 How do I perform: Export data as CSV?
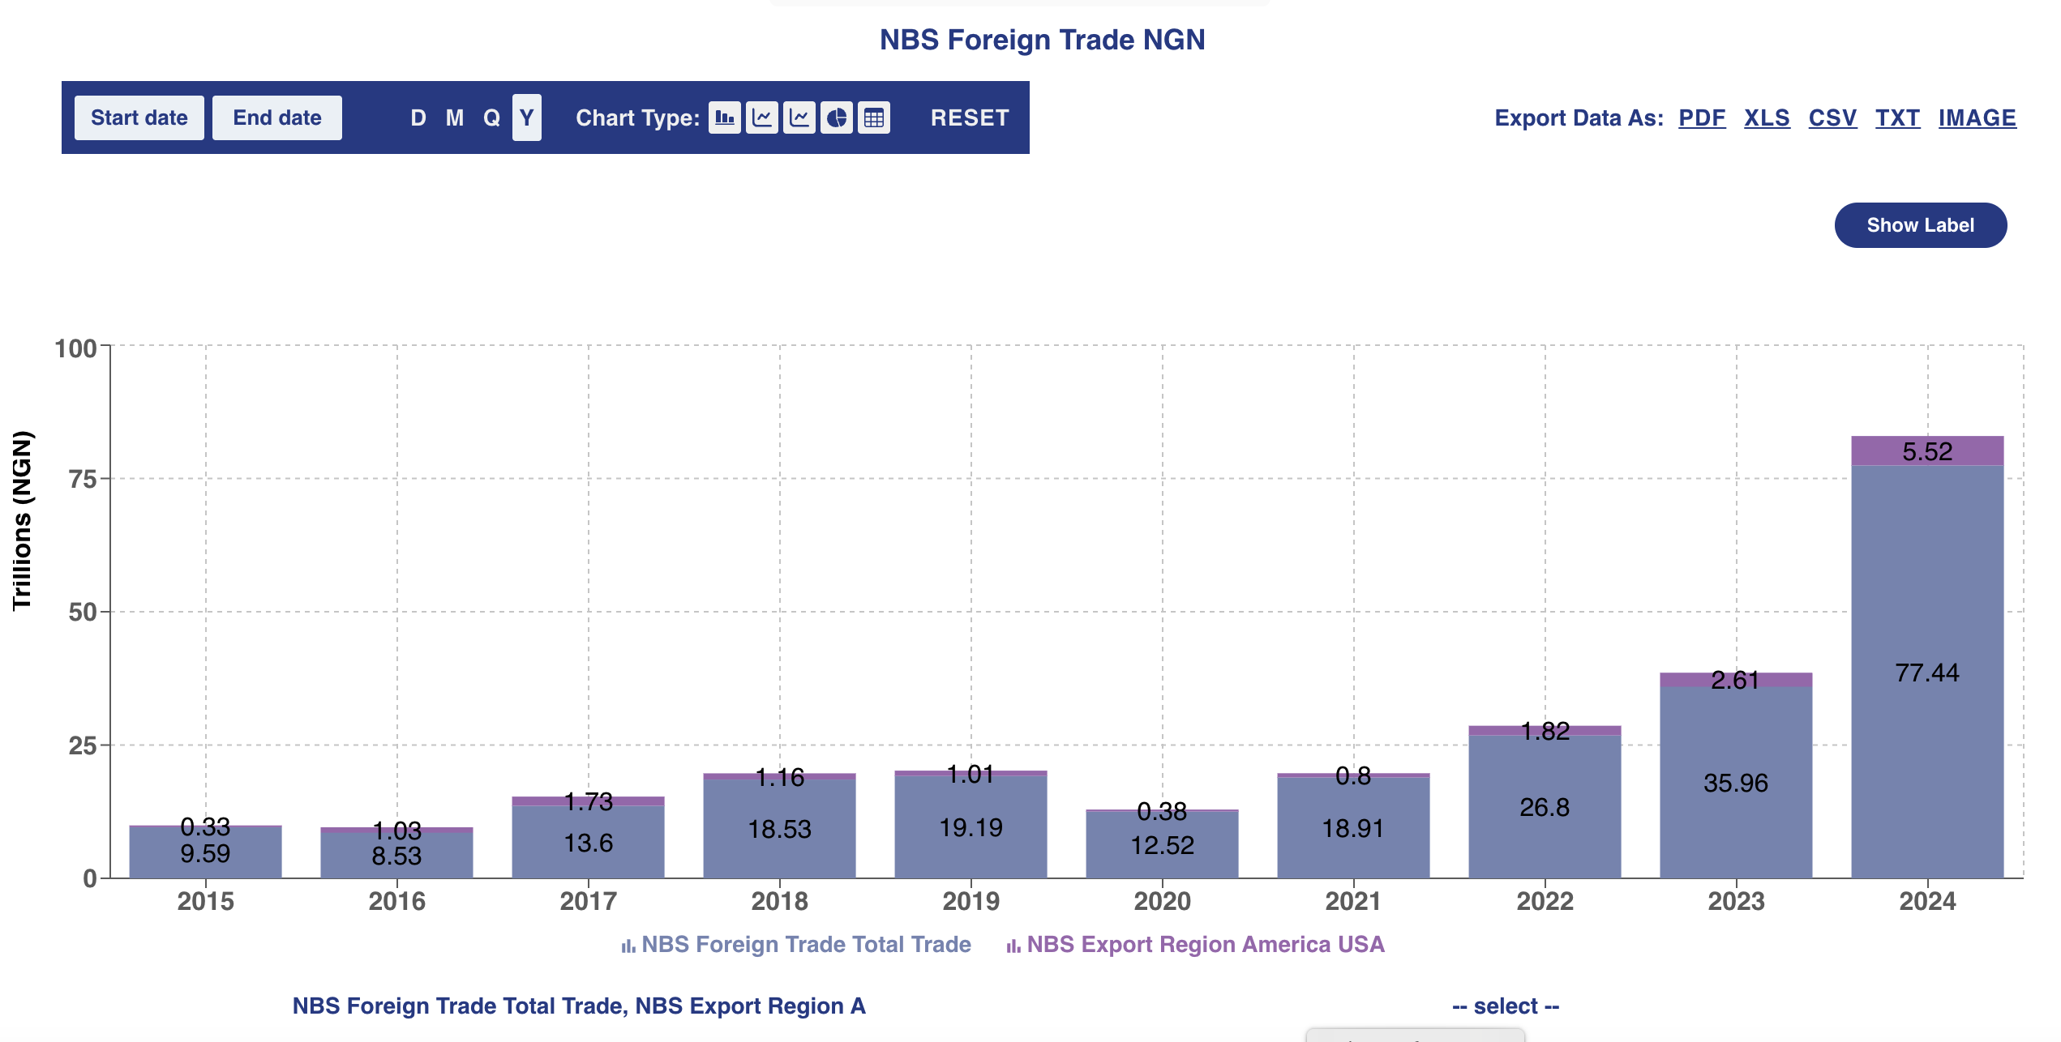1832,118
